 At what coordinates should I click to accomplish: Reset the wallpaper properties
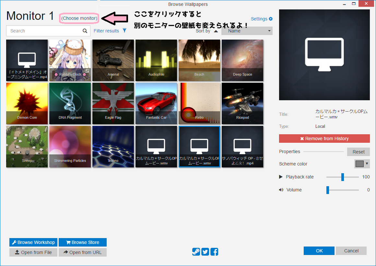pyautogui.click(x=358, y=152)
